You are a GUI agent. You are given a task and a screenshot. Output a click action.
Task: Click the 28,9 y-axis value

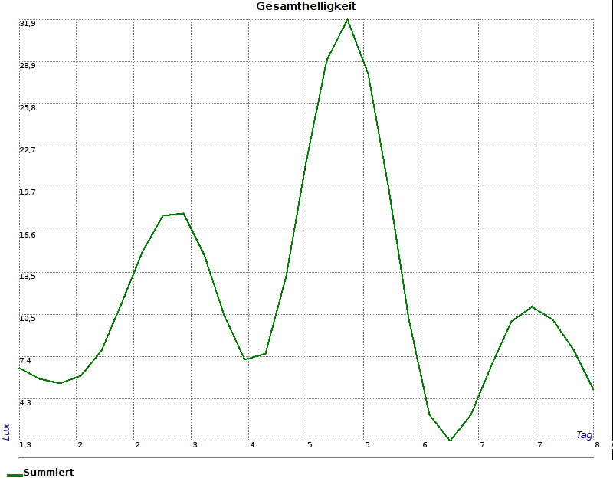(28, 66)
